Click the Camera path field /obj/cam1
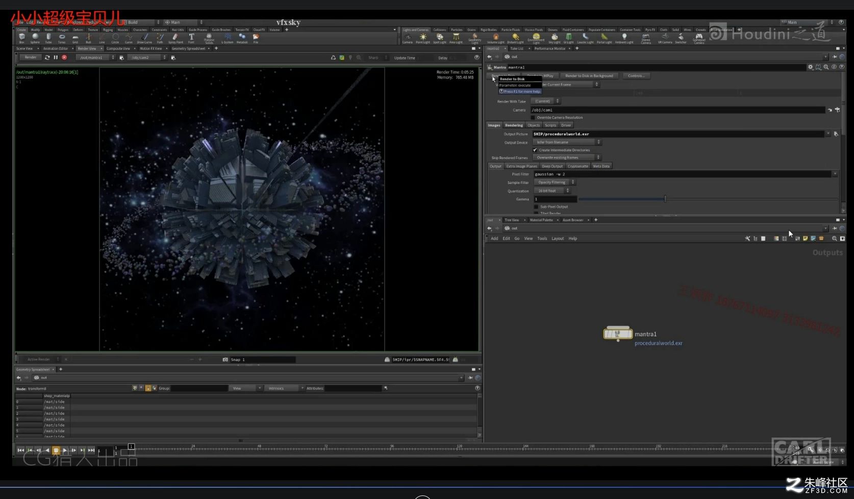The width and height of the screenshot is (854, 499). pyautogui.click(x=677, y=110)
